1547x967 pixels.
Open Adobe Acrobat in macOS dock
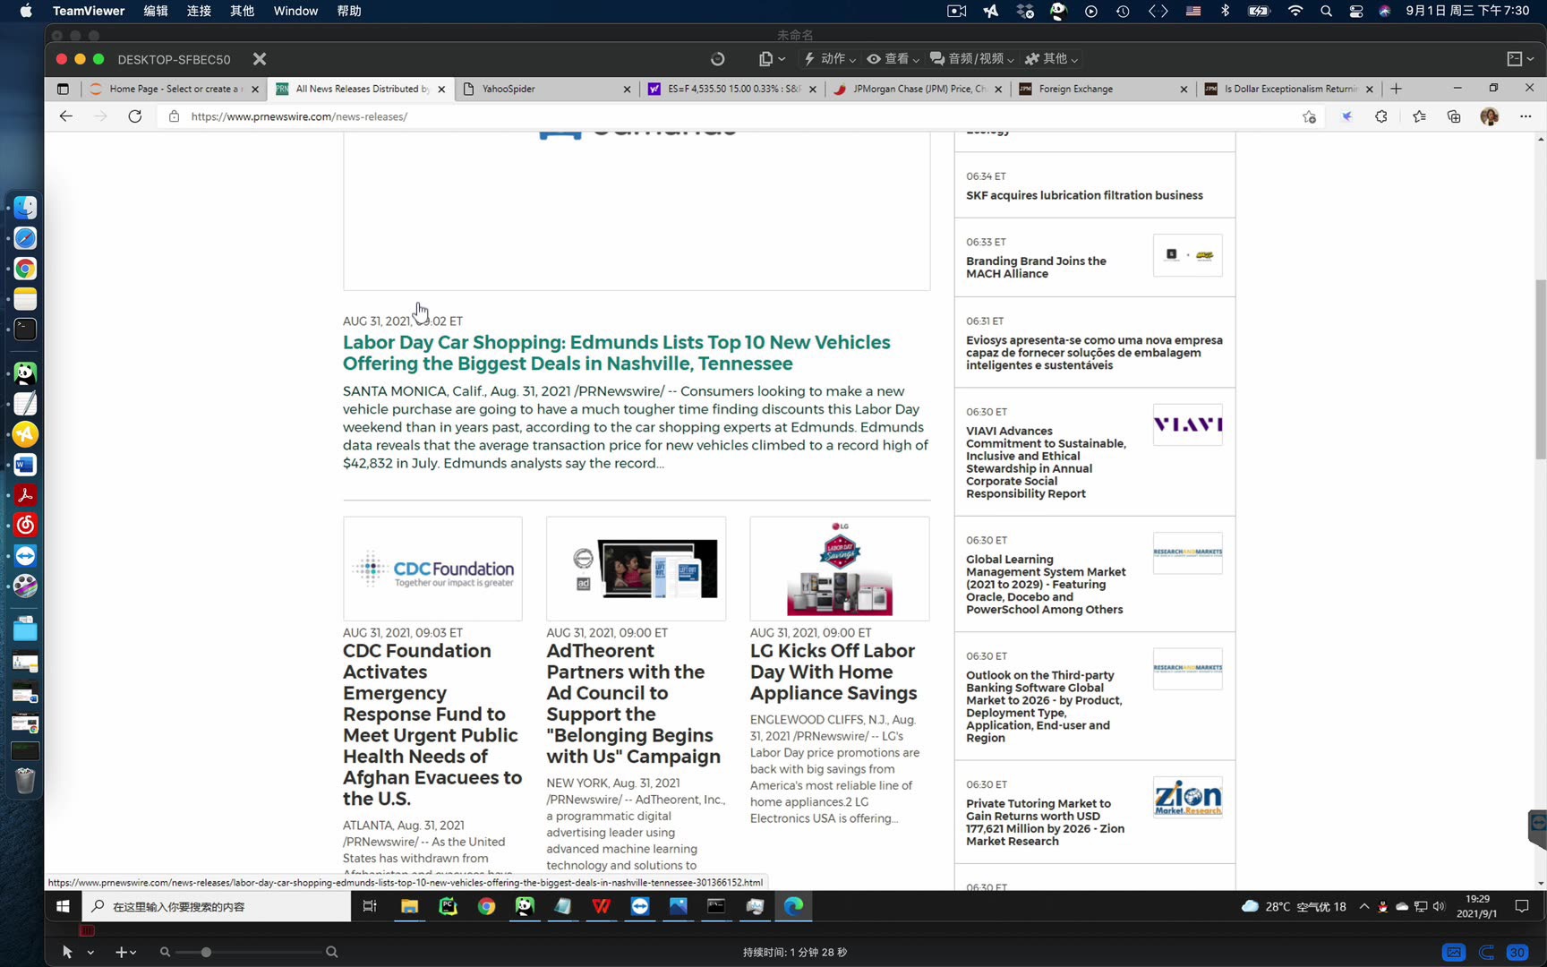tap(25, 495)
